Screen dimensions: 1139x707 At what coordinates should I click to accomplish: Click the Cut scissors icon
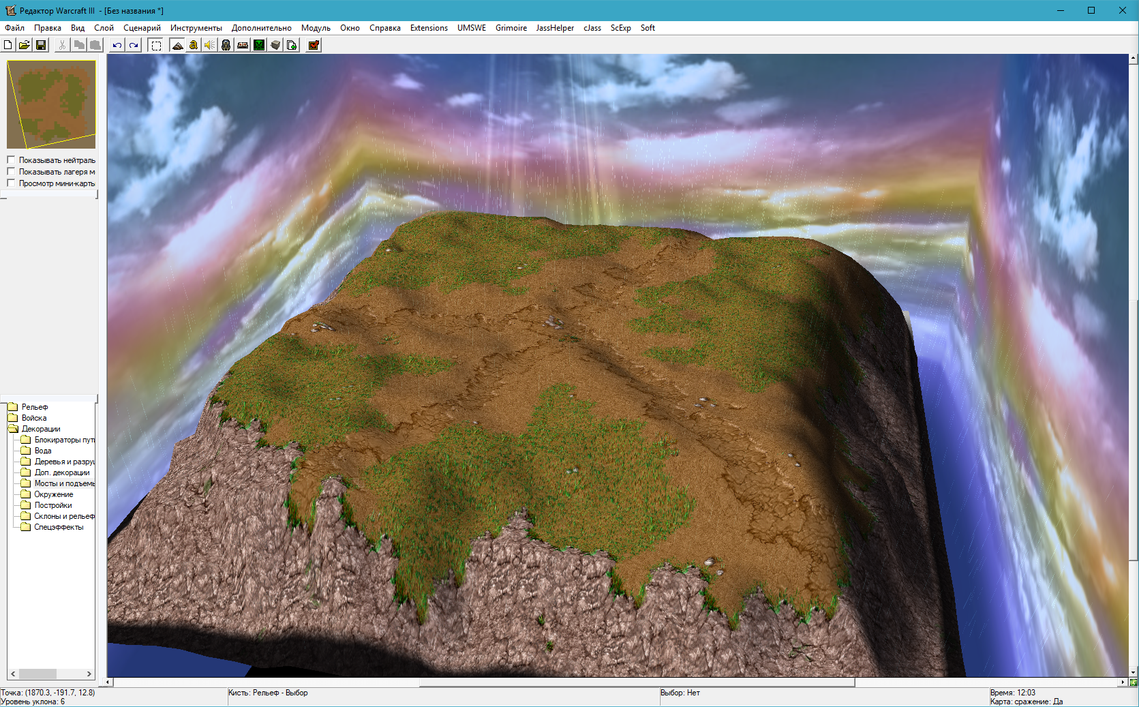[62, 45]
